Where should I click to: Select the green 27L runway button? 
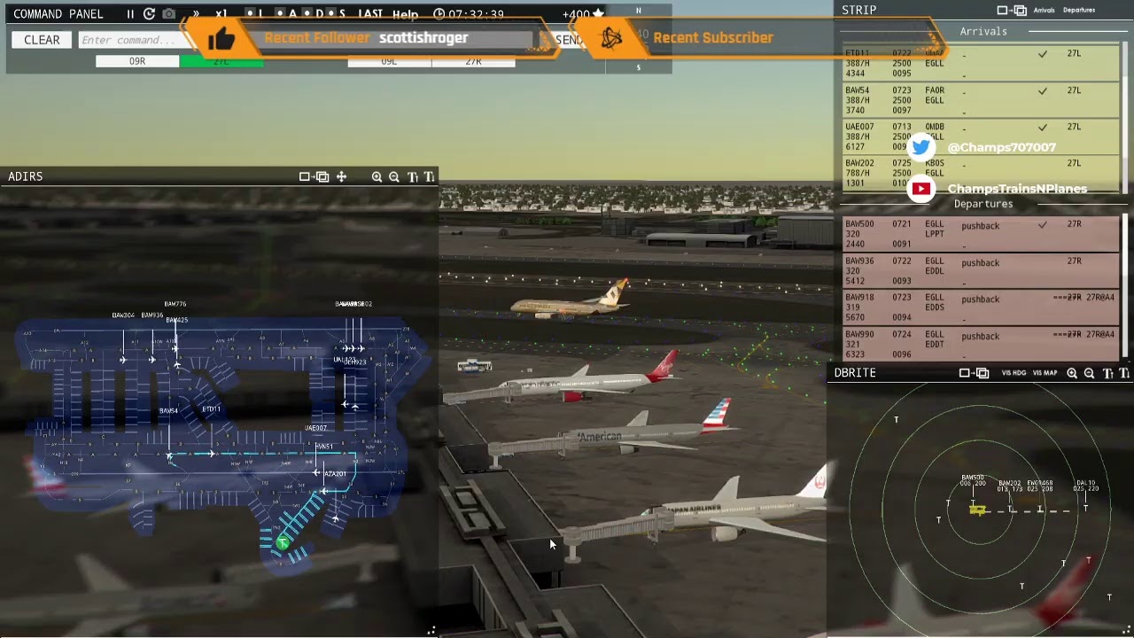point(221,61)
